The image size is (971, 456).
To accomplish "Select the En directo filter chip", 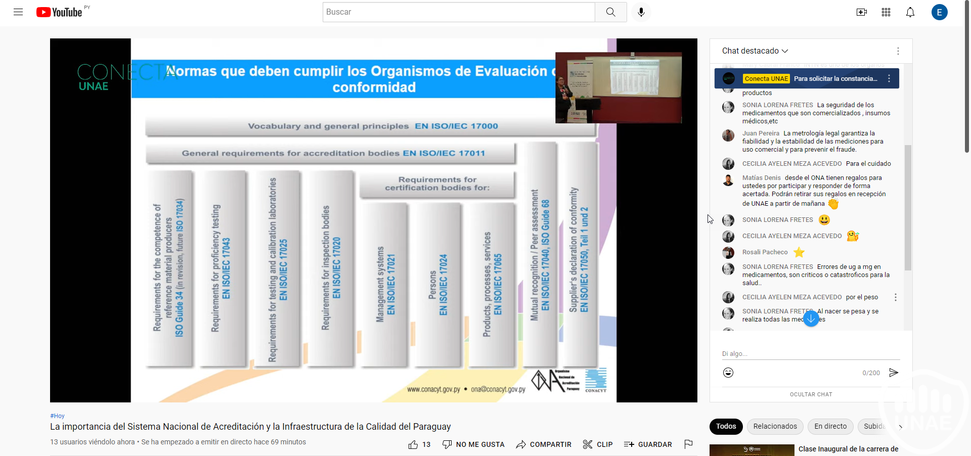I will click(830, 427).
